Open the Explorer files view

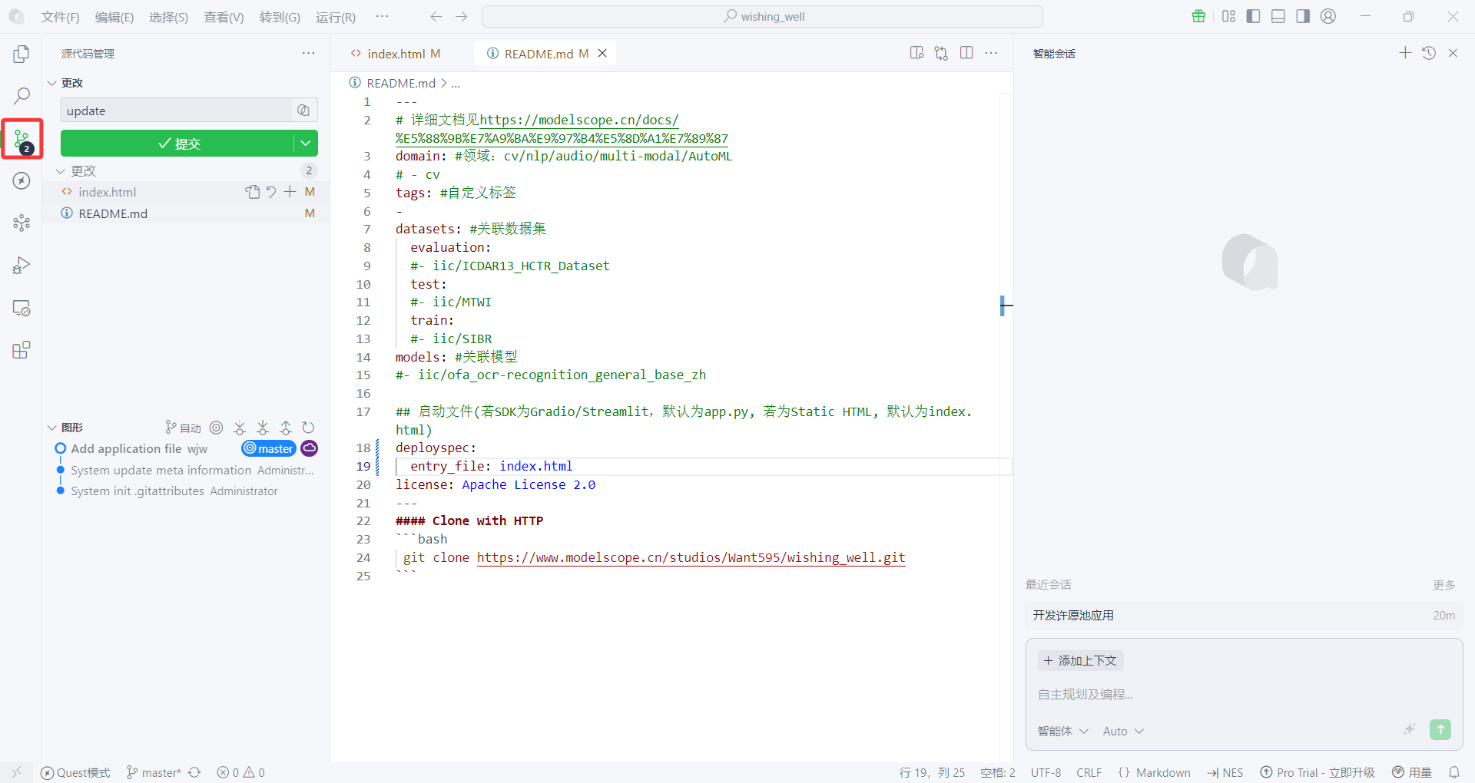pyautogui.click(x=22, y=54)
